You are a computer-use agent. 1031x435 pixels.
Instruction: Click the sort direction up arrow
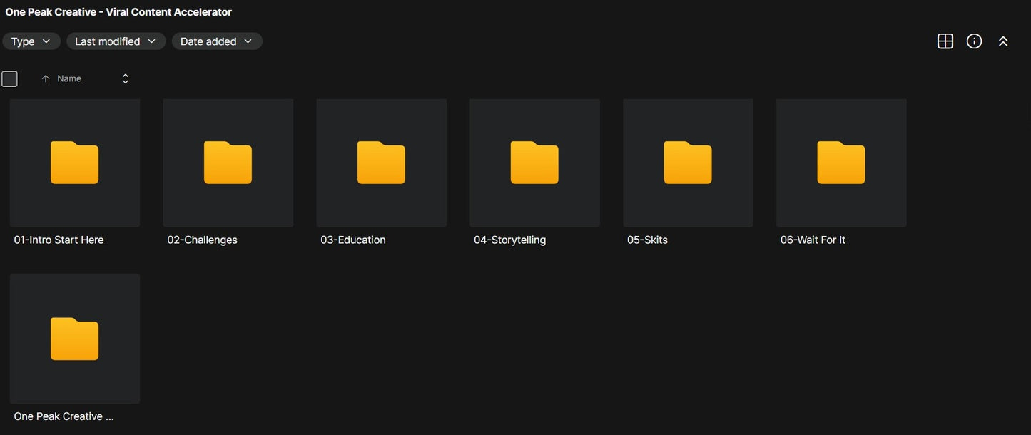[46, 78]
